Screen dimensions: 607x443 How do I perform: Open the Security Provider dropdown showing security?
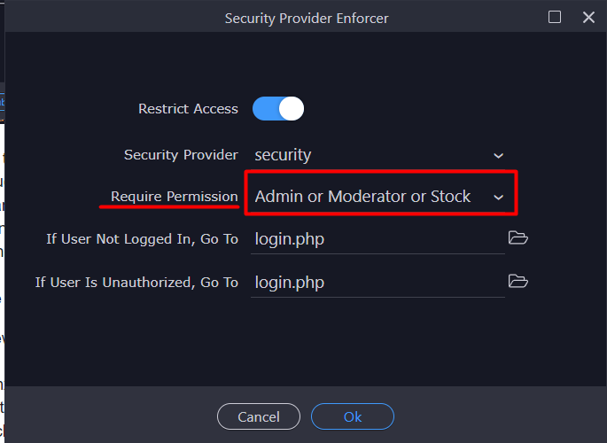click(377, 155)
